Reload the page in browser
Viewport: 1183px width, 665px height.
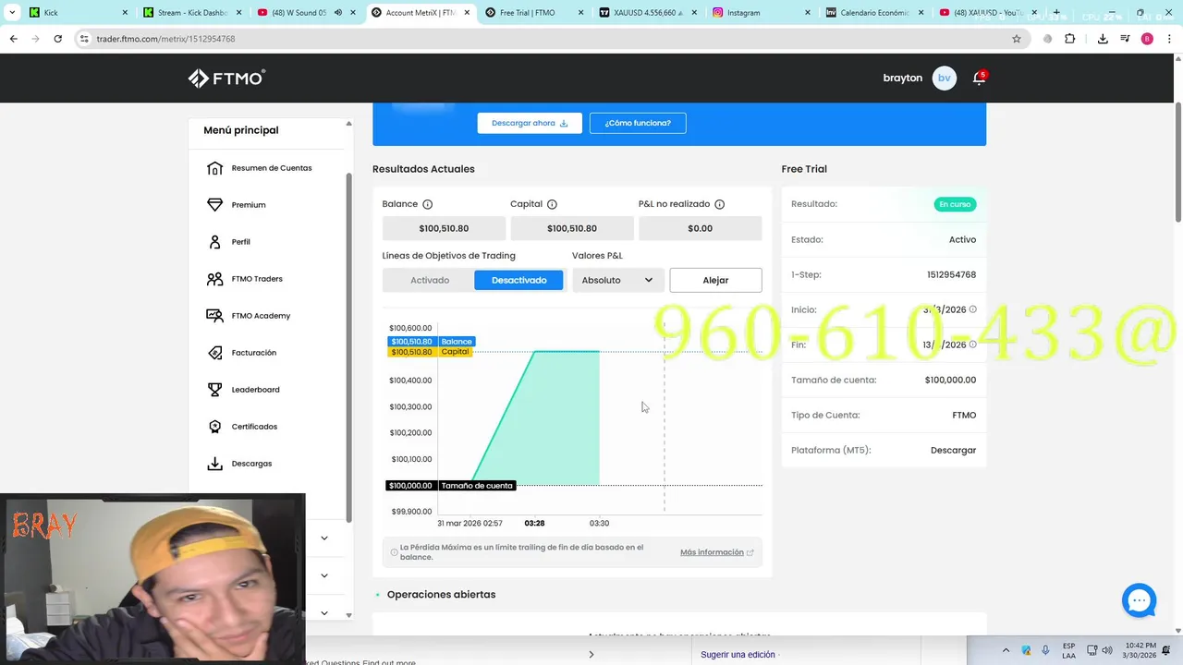57,39
